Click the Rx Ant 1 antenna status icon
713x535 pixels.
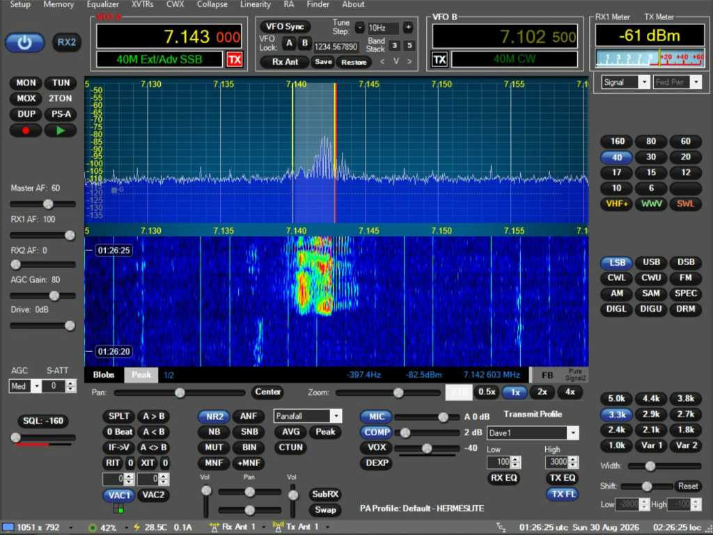click(x=214, y=527)
